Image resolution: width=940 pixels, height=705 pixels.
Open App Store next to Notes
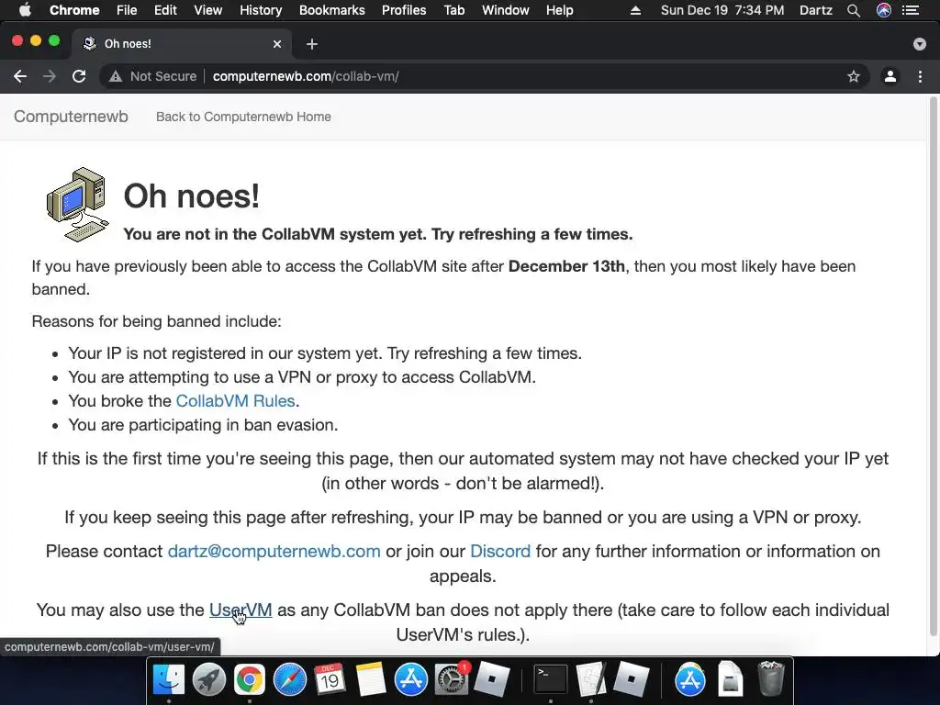410,679
